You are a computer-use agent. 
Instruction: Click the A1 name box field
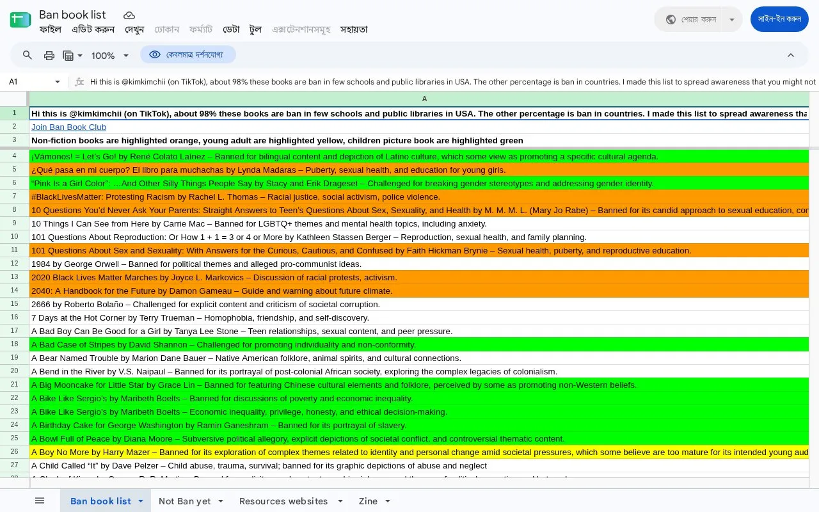coord(29,82)
